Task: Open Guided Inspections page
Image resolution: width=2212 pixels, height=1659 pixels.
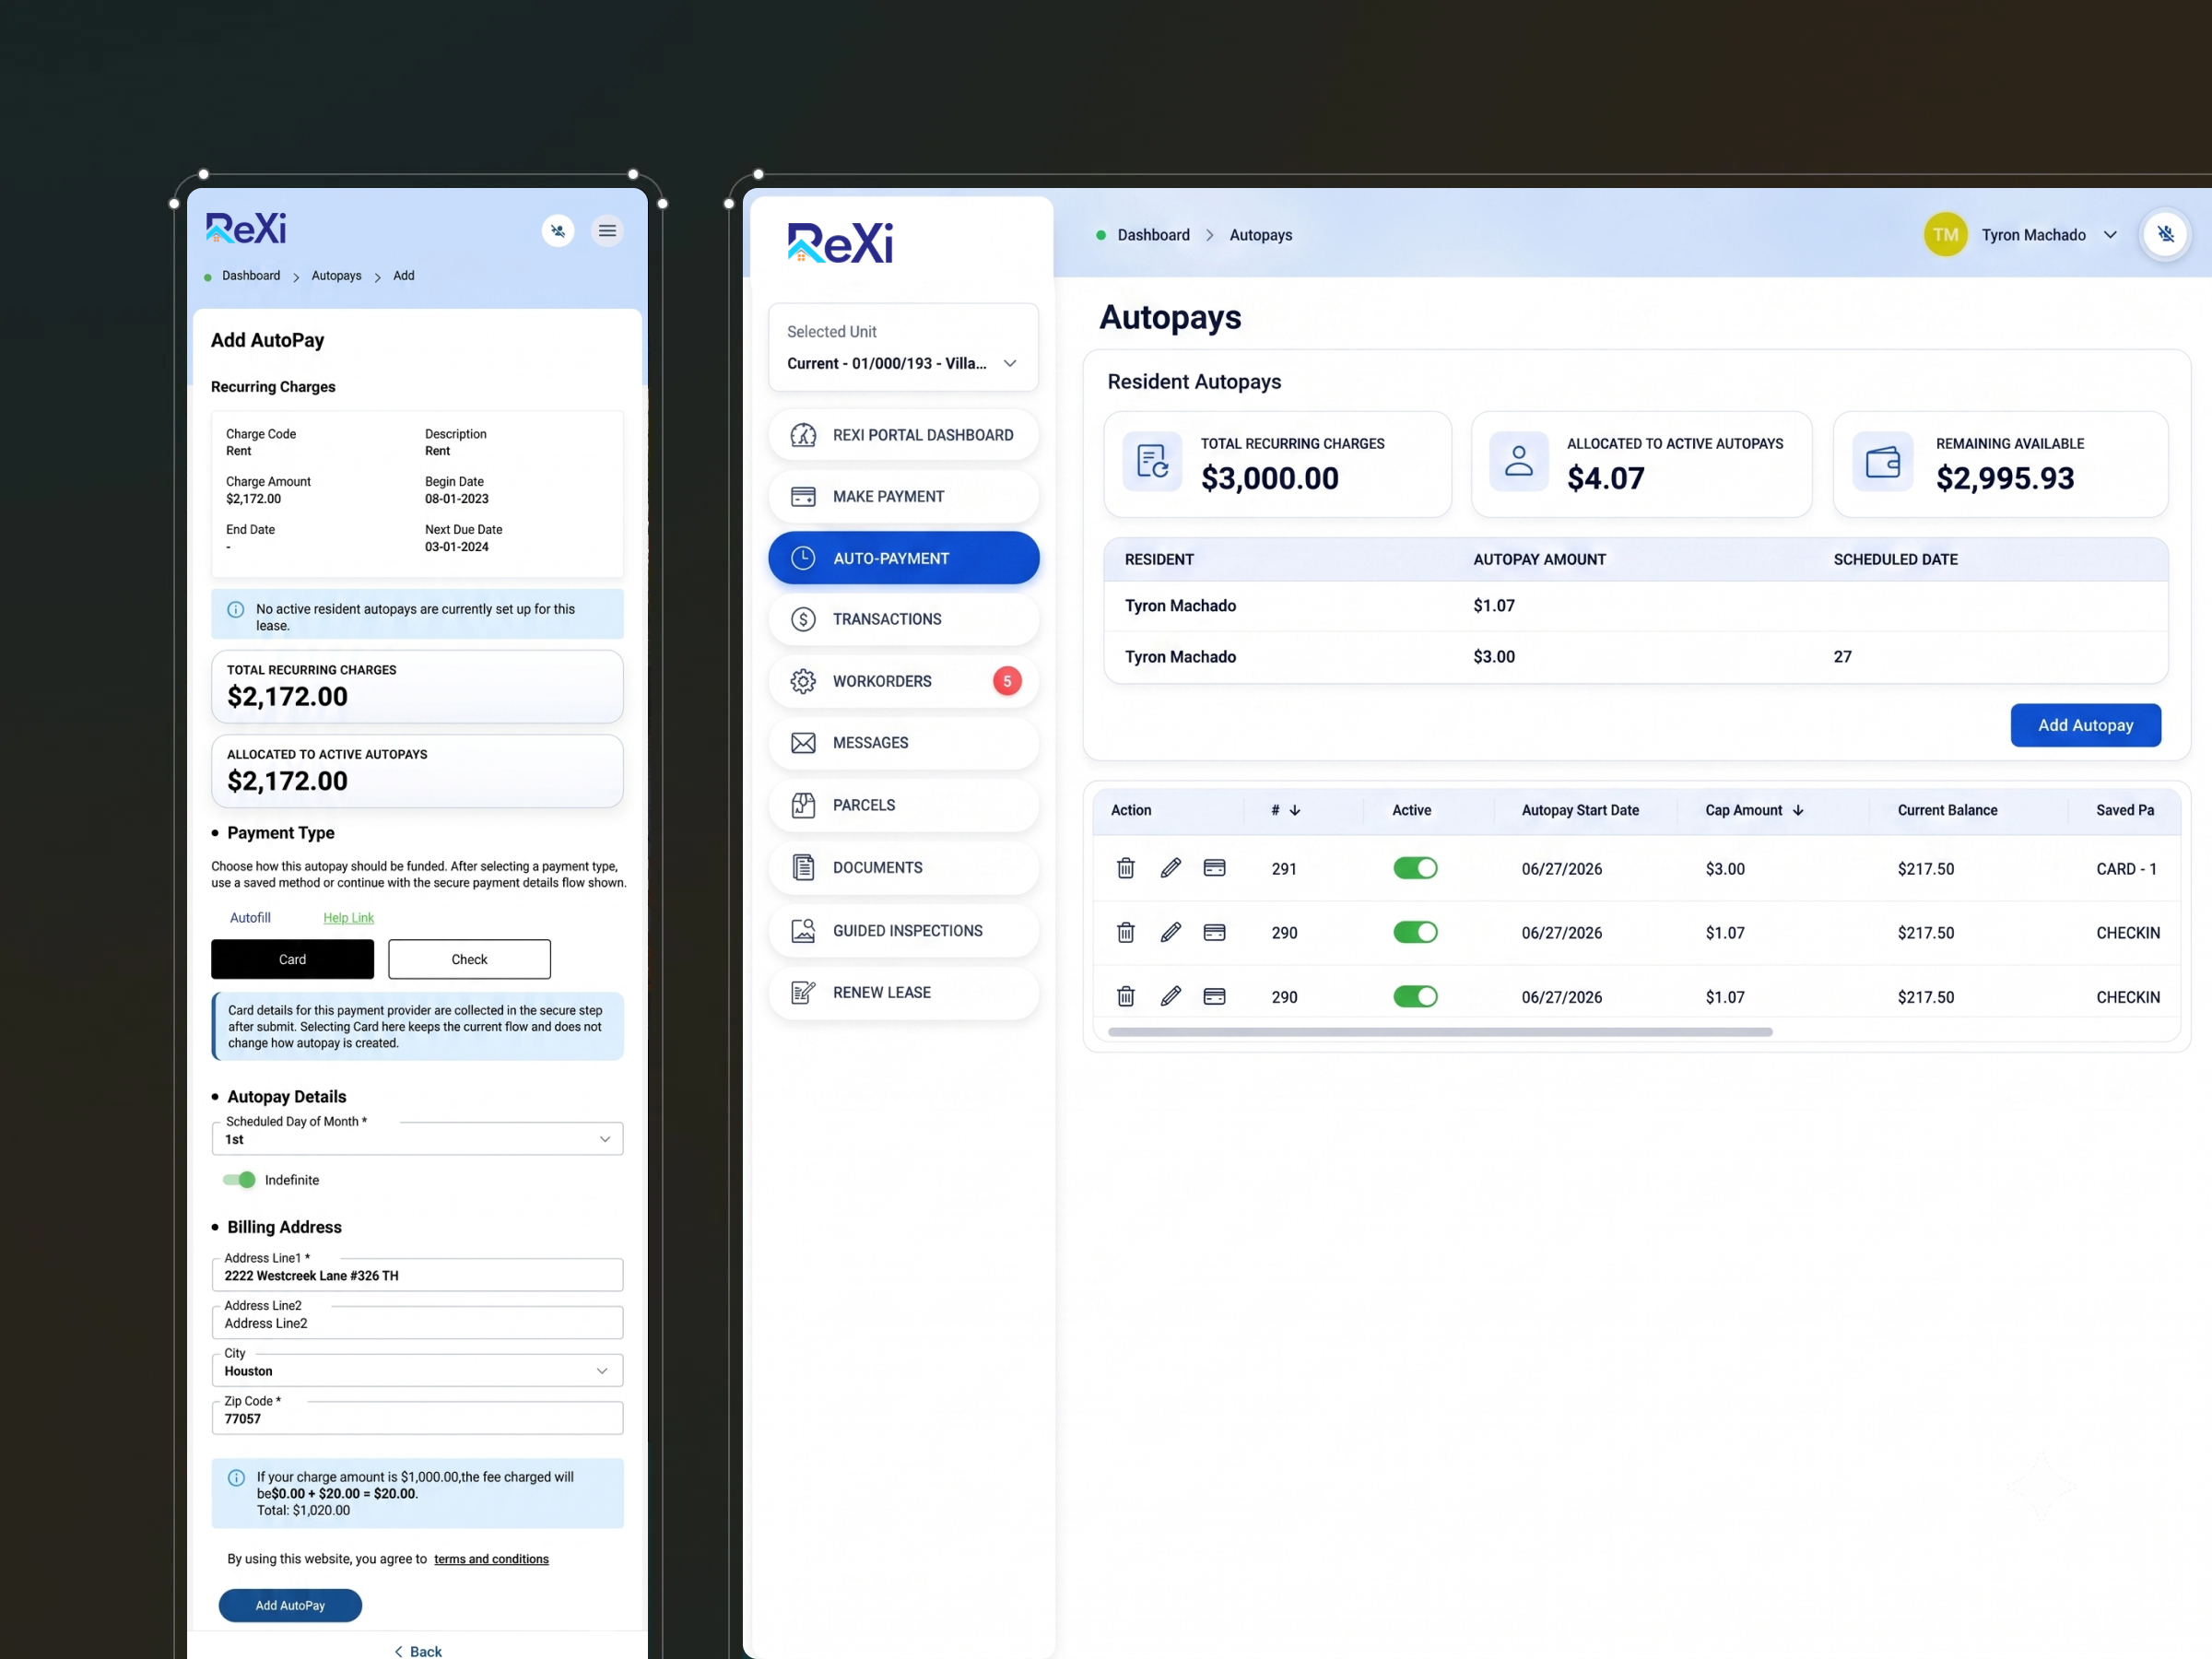Action: click(903, 930)
